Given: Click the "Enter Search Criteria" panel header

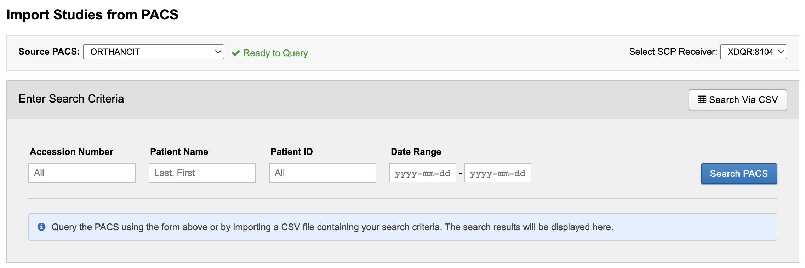Looking at the screenshot, I should pos(71,99).
